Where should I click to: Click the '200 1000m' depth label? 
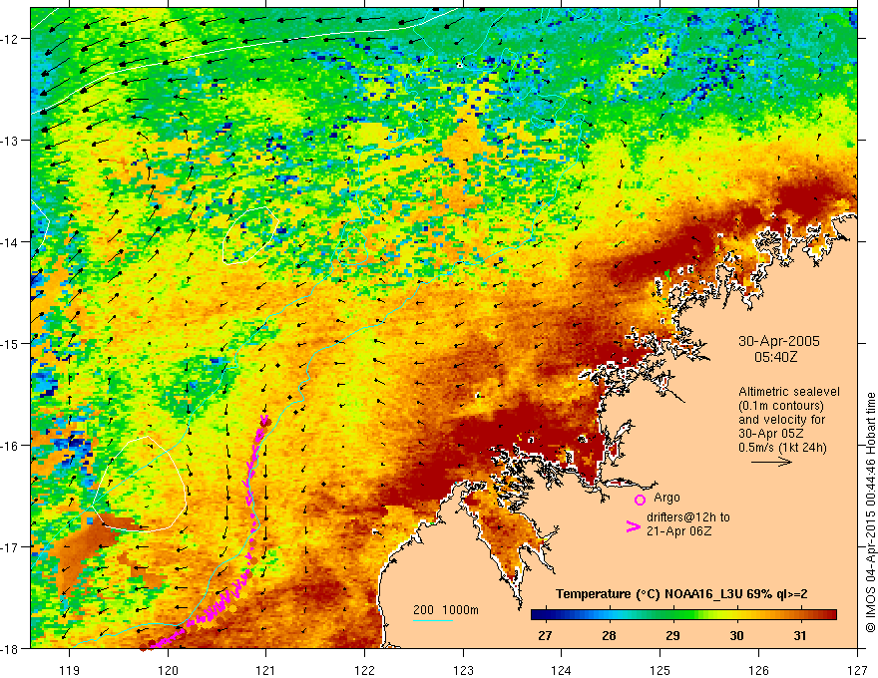(x=446, y=610)
